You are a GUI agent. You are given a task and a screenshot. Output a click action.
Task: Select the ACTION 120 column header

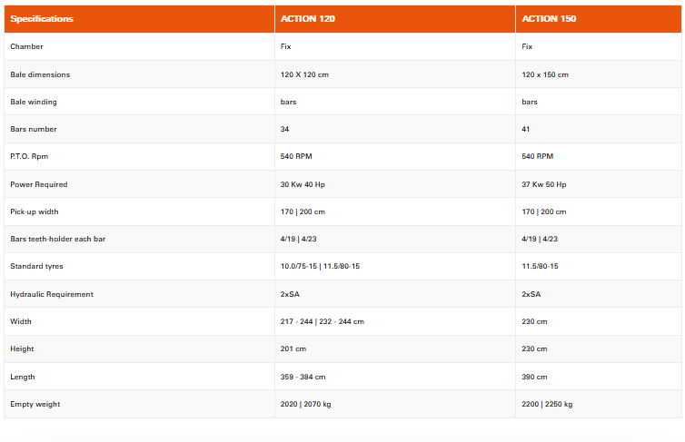[308, 18]
